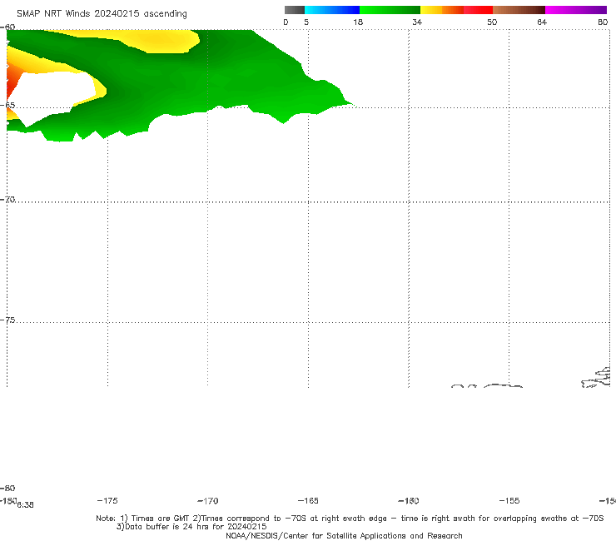Click the NOAA/NESDIS credit line

click(344, 535)
